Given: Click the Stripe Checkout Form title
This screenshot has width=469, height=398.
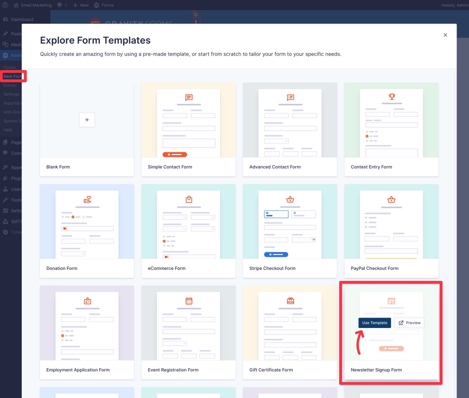Looking at the screenshot, I should (x=272, y=268).
